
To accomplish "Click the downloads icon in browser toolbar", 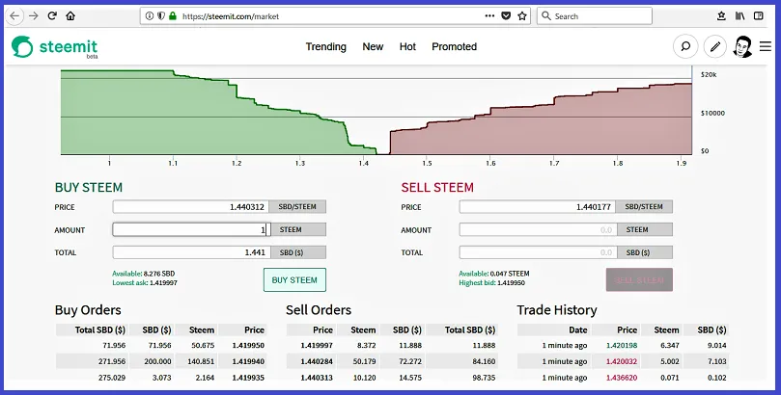I will point(721,16).
